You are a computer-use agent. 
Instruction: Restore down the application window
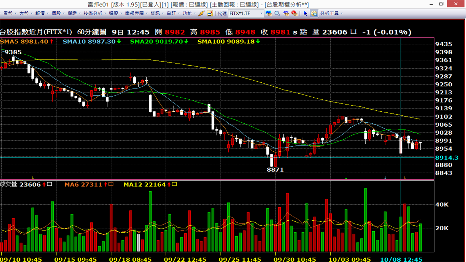point(441,4)
